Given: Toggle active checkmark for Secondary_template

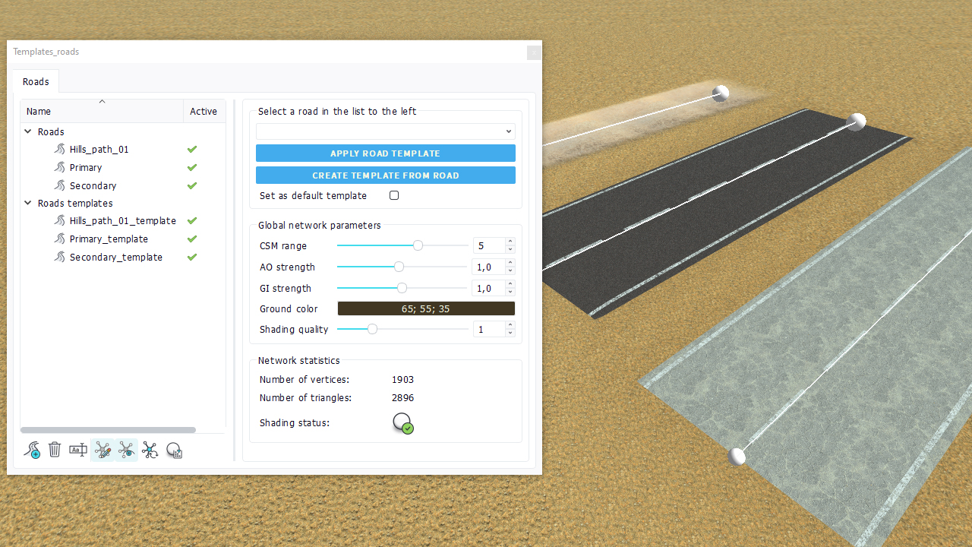Looking at the screenshot, I should click(x=192, y=258).
